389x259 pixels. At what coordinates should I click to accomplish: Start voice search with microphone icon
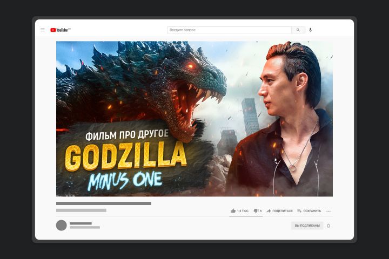click(x=311, y=30)
